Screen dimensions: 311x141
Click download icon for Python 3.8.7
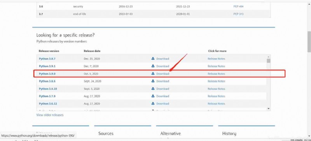point(153,59)
